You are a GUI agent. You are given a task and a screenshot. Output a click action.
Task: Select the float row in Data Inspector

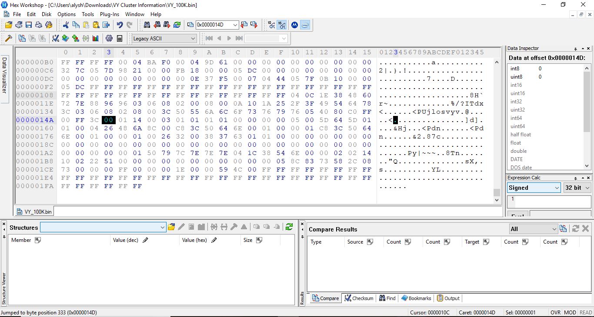[546, 143]
